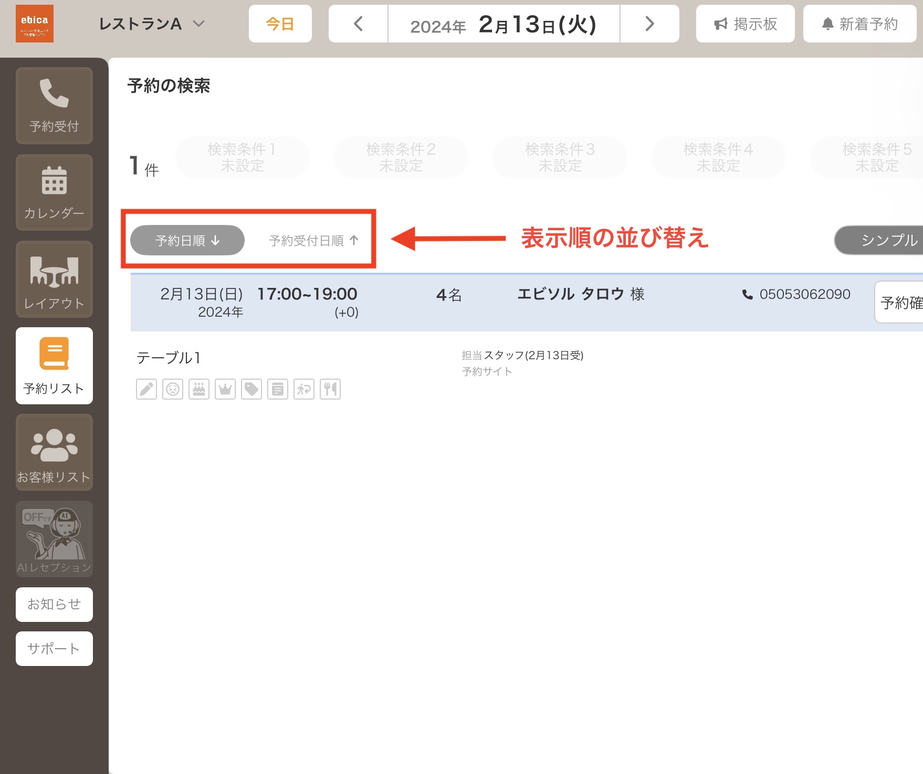The height and width of the screenshot is (774, 923).
Task: Click the tag label icon in reservation
Action: point(251,389)
